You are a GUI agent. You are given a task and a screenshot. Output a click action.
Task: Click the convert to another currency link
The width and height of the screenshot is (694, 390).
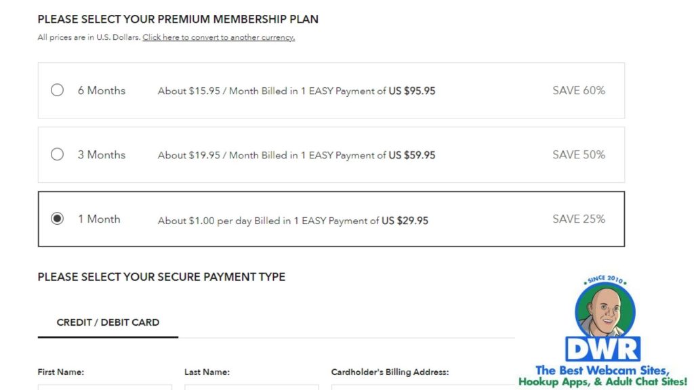tap(218, 37)
